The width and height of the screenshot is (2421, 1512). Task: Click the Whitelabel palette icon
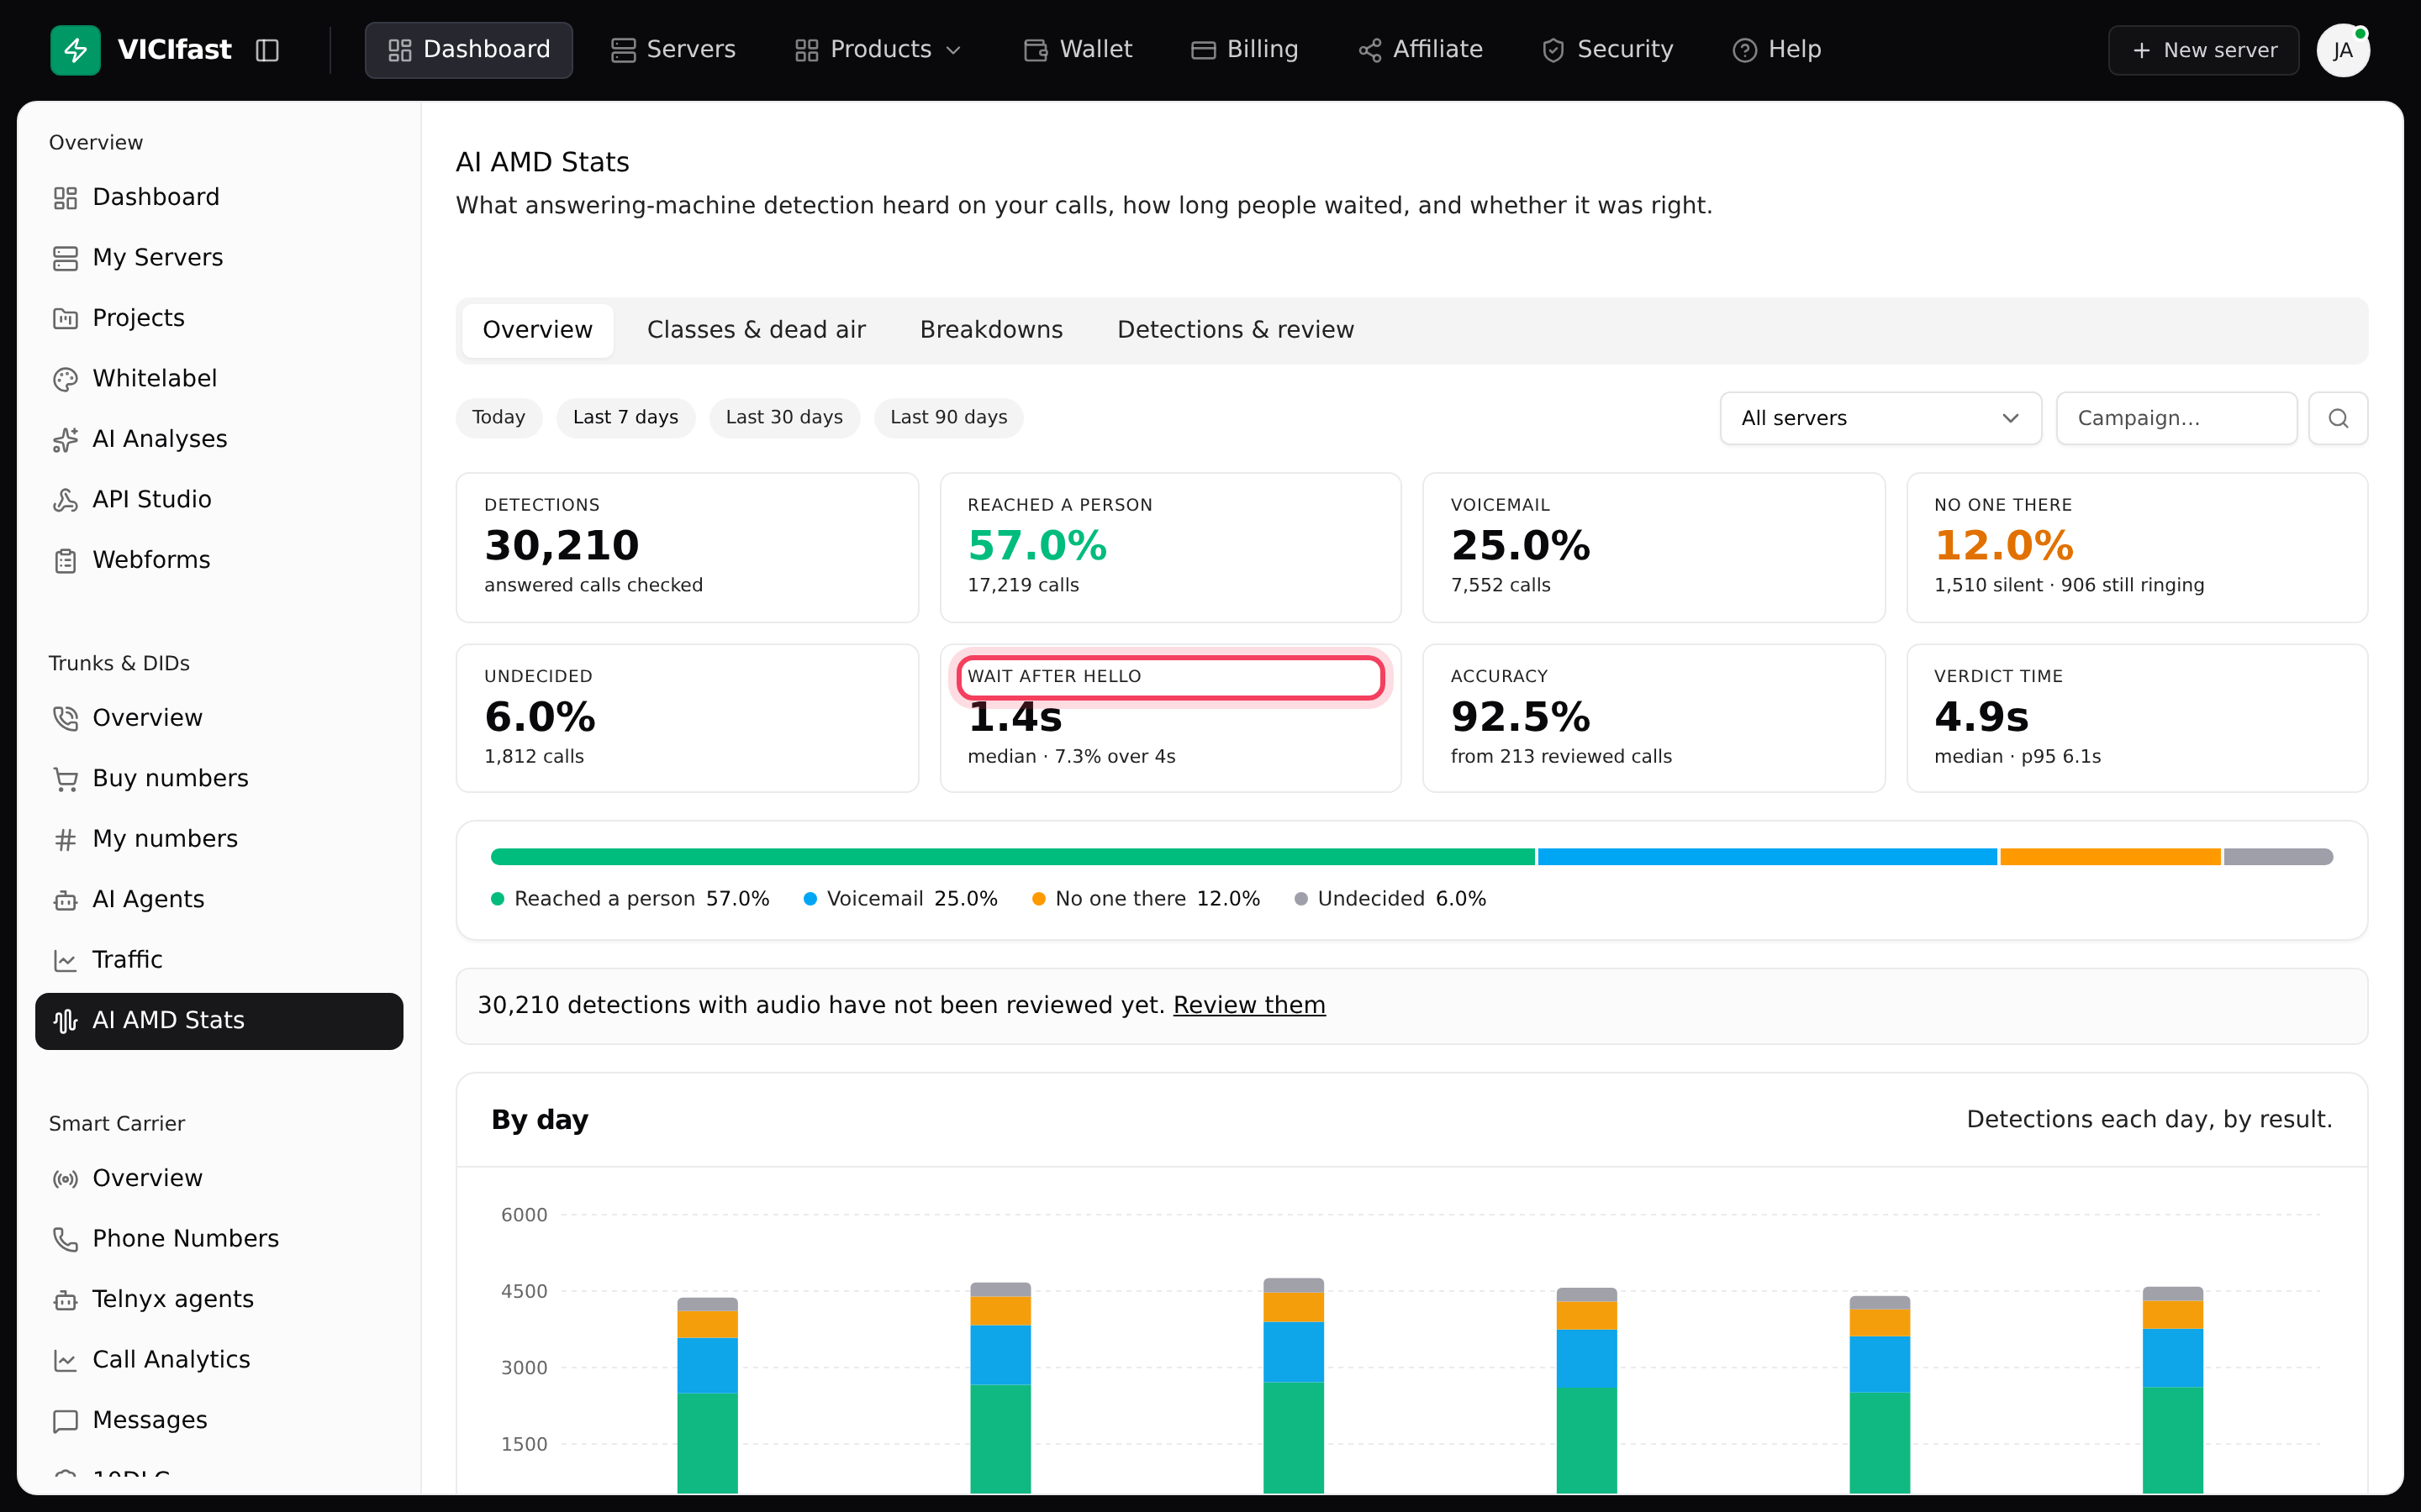click(65, 379)
